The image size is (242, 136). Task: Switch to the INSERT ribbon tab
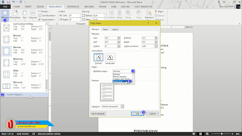click(x=28, y=7)
